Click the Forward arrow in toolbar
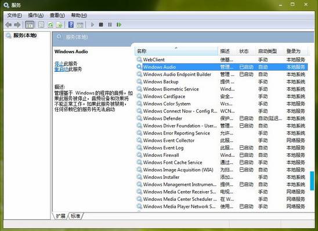Screen dimensions: 318x231 click(17, 25)
